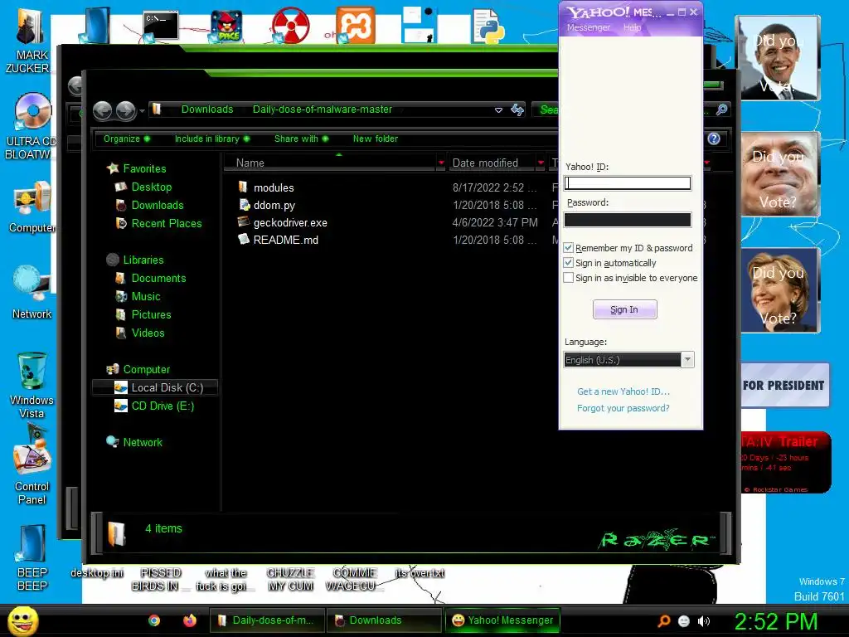Screen dimensions: 849x637
Task: Click the Yahoo! ID input field
Action: click(x=627, y=183)
